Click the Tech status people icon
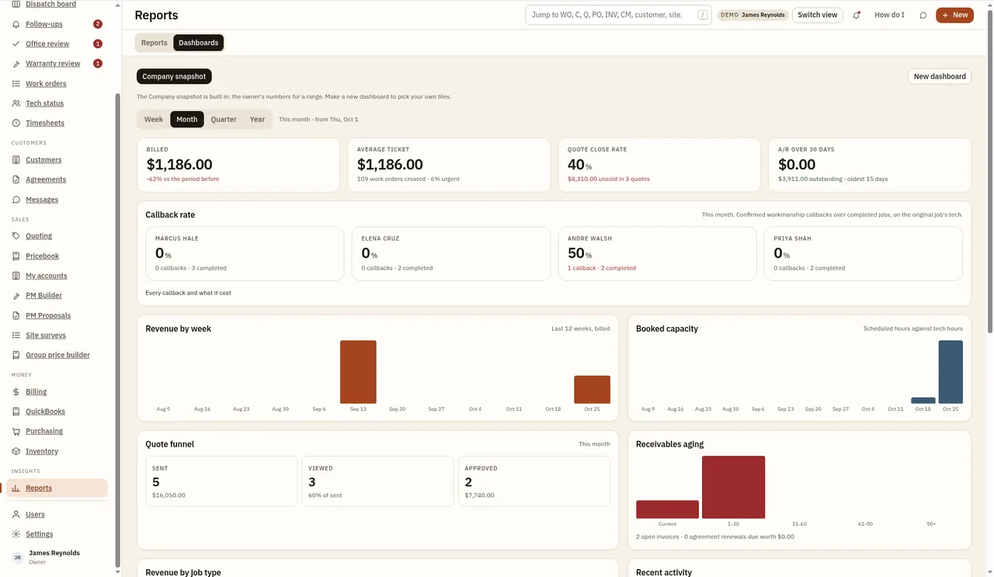Image resolution: width=994 pixels, height=577 pixels. [x=16, y=103]
